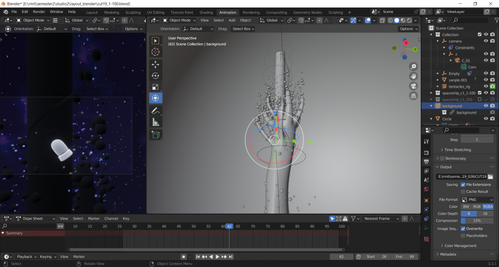Click the pan view hand icon

[x=413, y=76]
